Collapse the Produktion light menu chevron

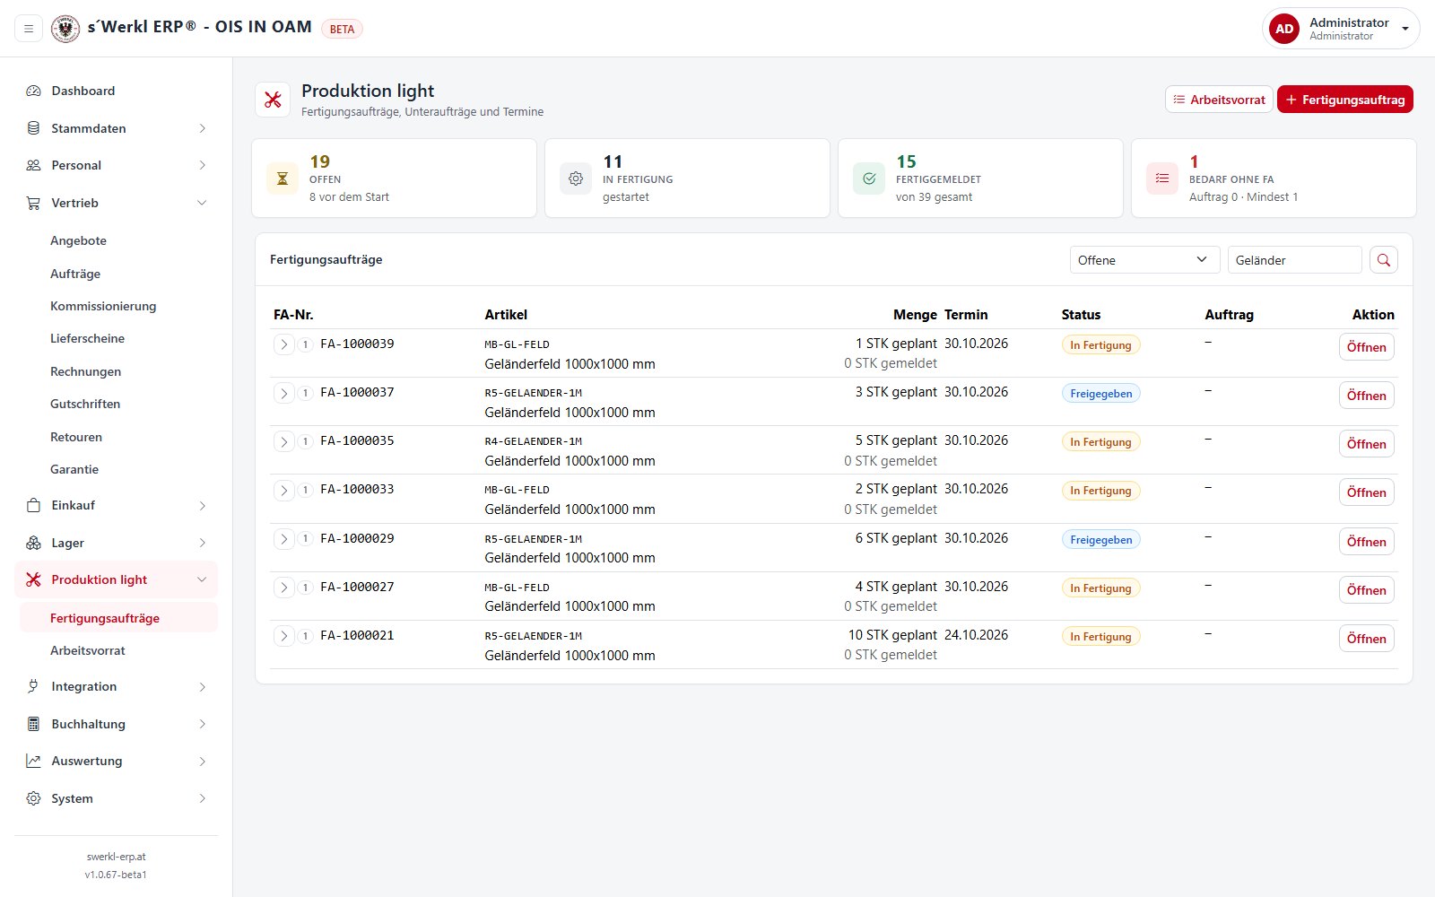pyautogui.click(x=202, y=579)
